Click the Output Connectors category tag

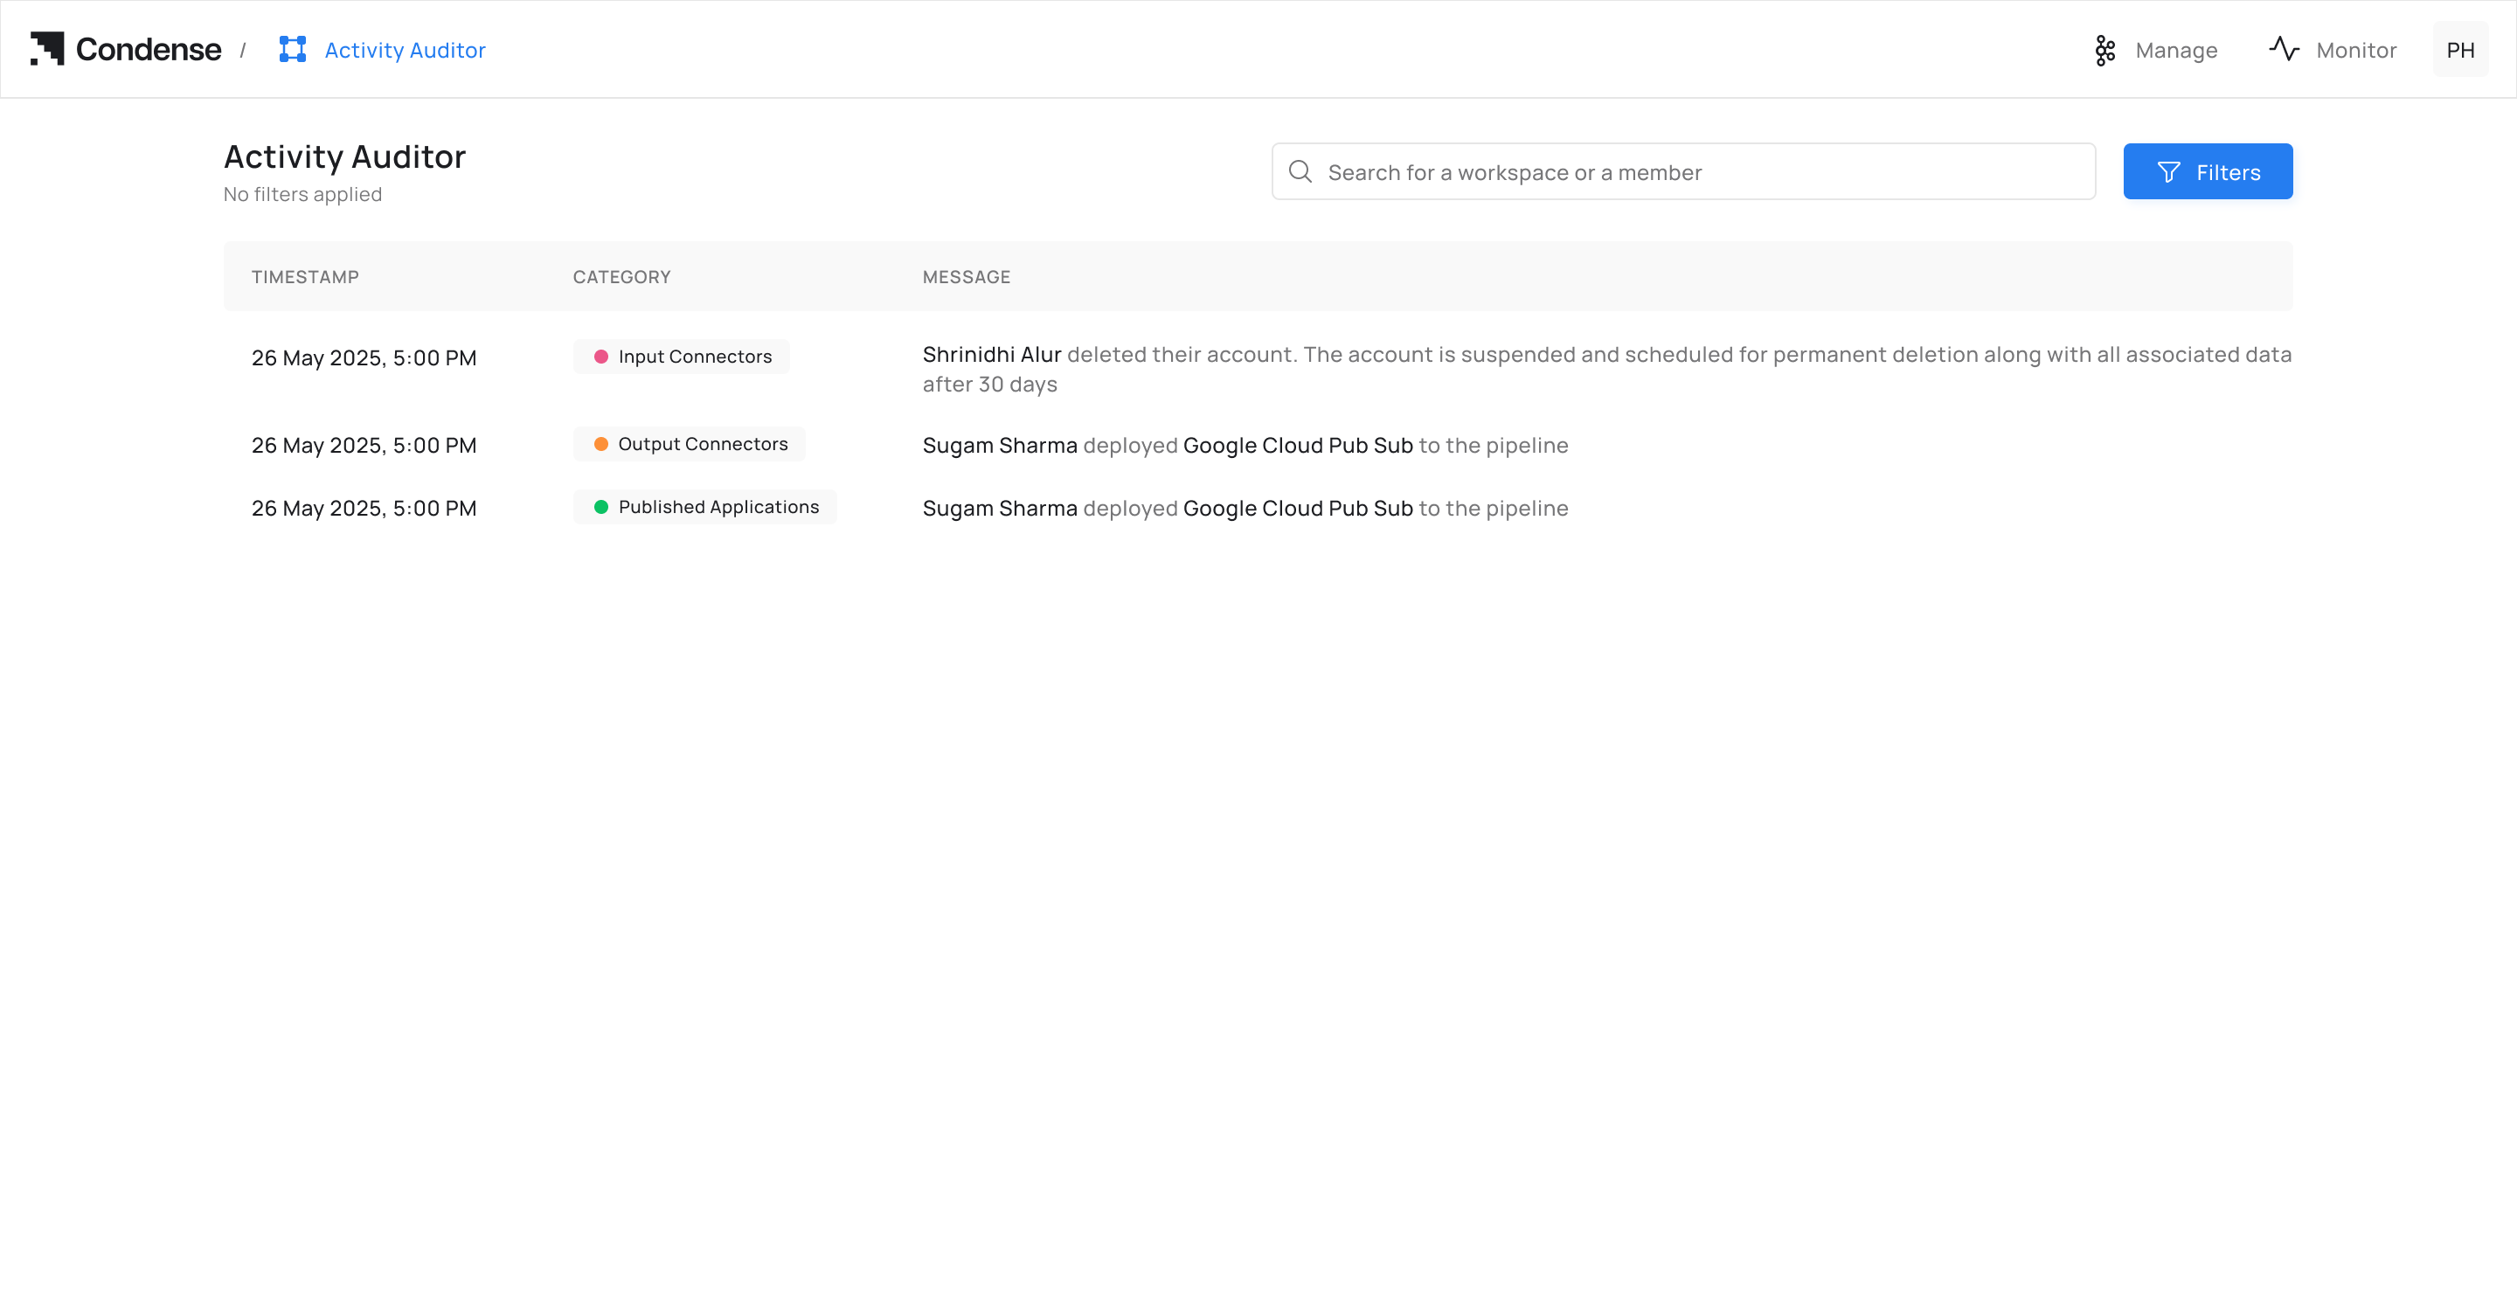690,443
